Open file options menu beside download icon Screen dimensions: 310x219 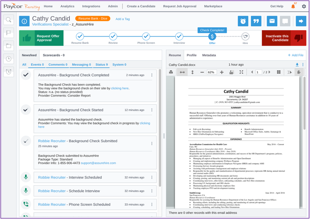pyautogui.click(x=303, y=65)
